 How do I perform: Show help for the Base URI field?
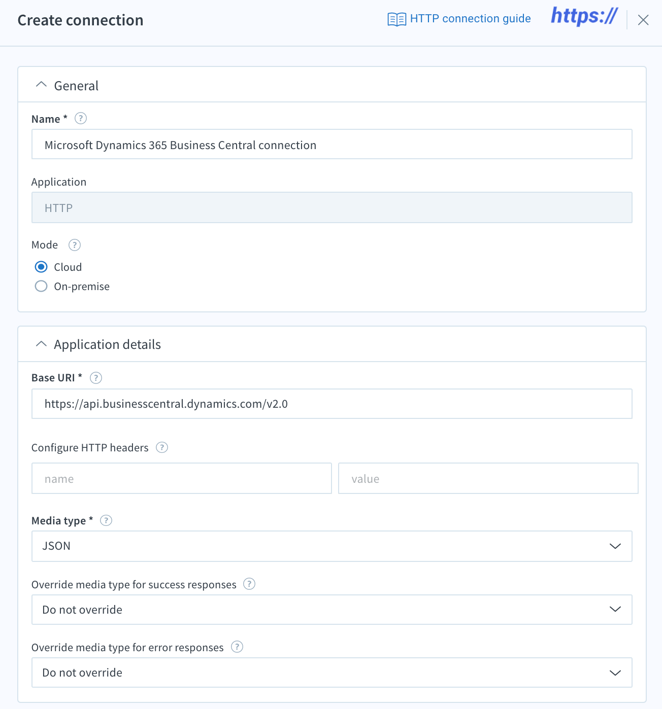pyautogui.click(x=96, y=378)
